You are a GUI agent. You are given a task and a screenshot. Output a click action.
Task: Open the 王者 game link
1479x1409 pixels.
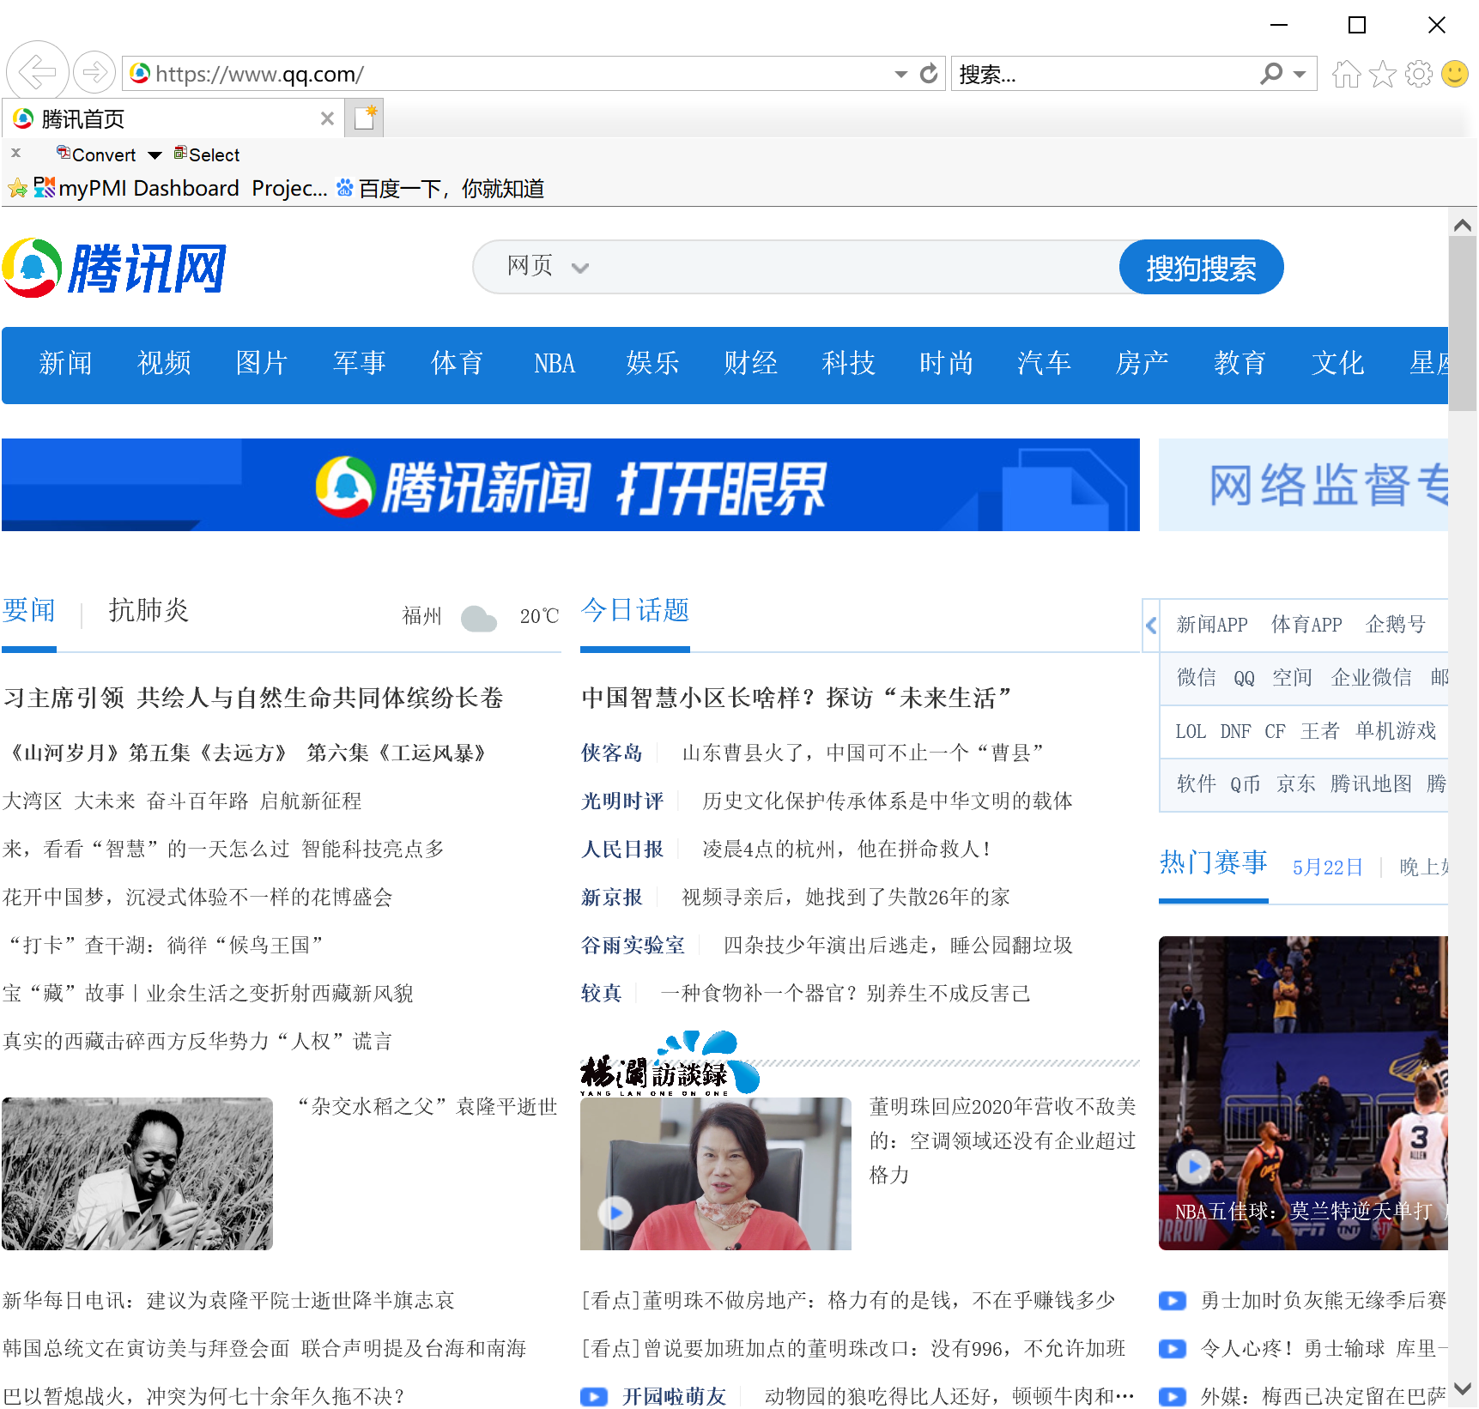1320,731
